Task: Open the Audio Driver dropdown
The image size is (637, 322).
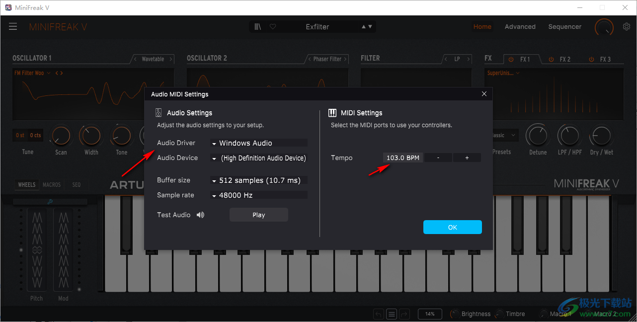Action: pos(258,143)
